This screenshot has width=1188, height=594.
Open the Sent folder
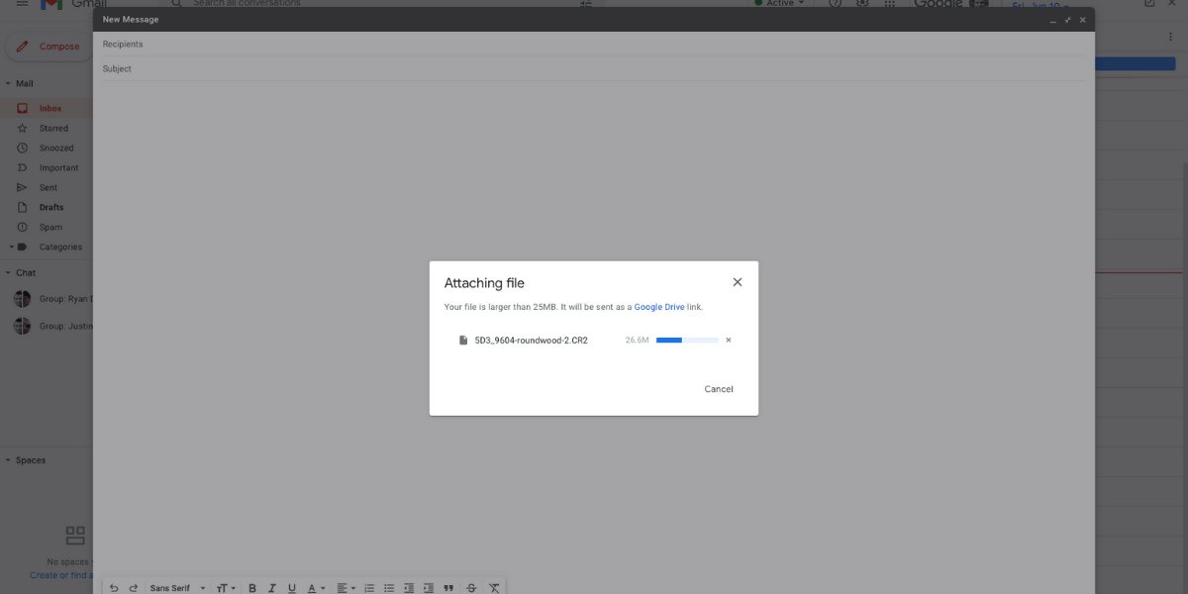pos(49,187)
